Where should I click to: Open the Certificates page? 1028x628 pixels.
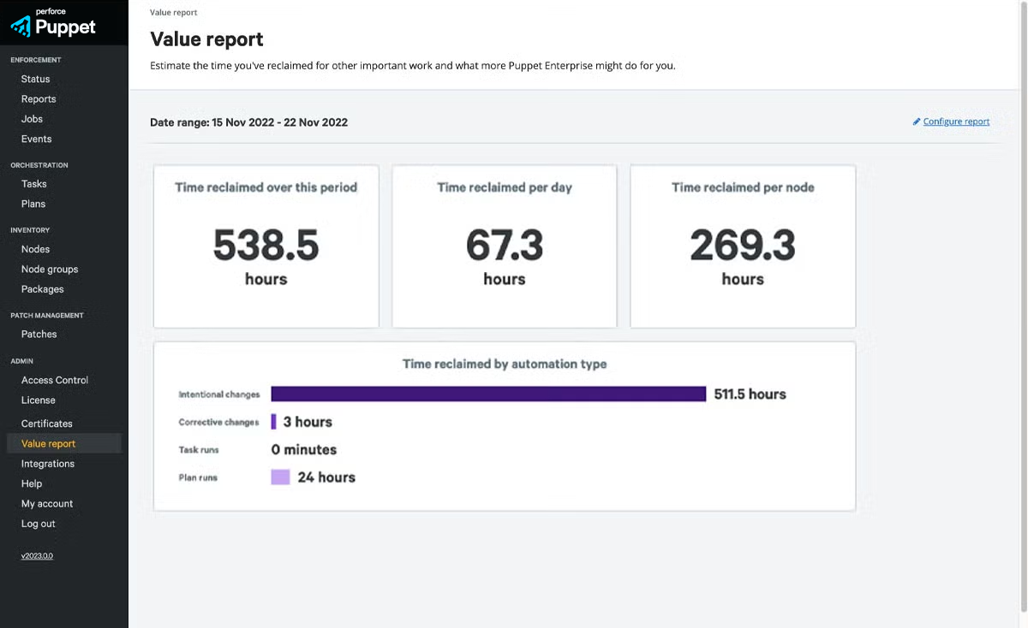coord(46,423)
